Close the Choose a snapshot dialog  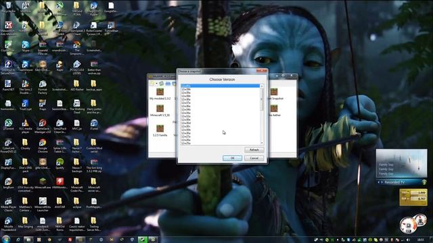tap(262, 71)
